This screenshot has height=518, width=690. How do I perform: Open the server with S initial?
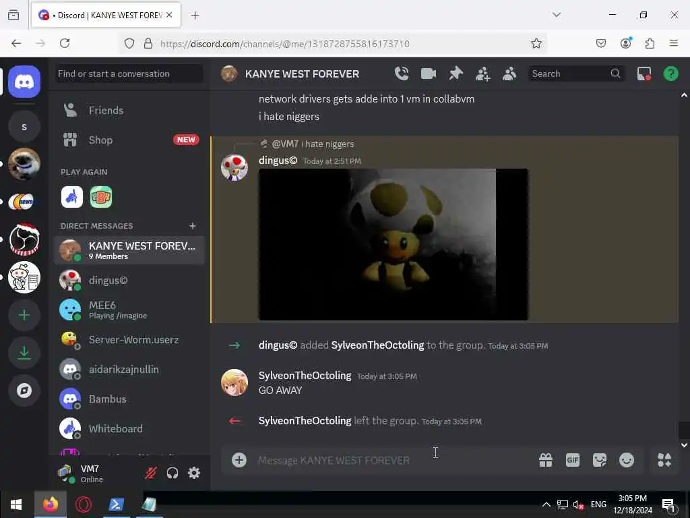[x=24, y=127]
